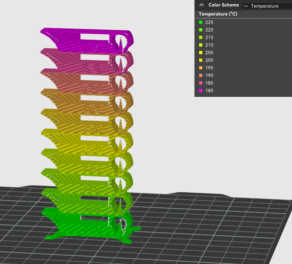Screen dimensions: 292x264
Task: Click the magenta top tier of tower
Action: coord(87,41)
